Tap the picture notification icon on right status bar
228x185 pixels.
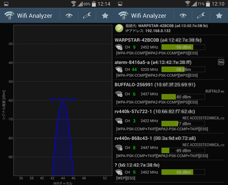point(120,4)
